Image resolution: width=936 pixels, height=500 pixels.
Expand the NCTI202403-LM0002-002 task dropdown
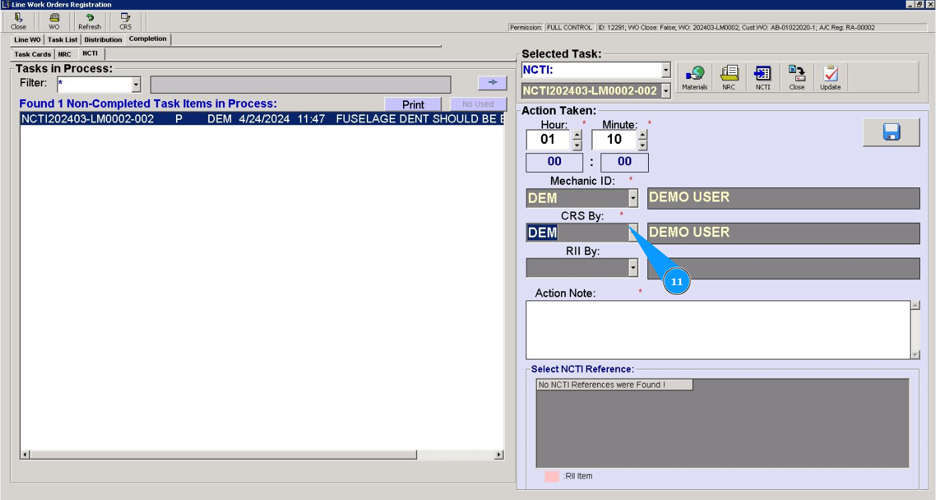666,91
